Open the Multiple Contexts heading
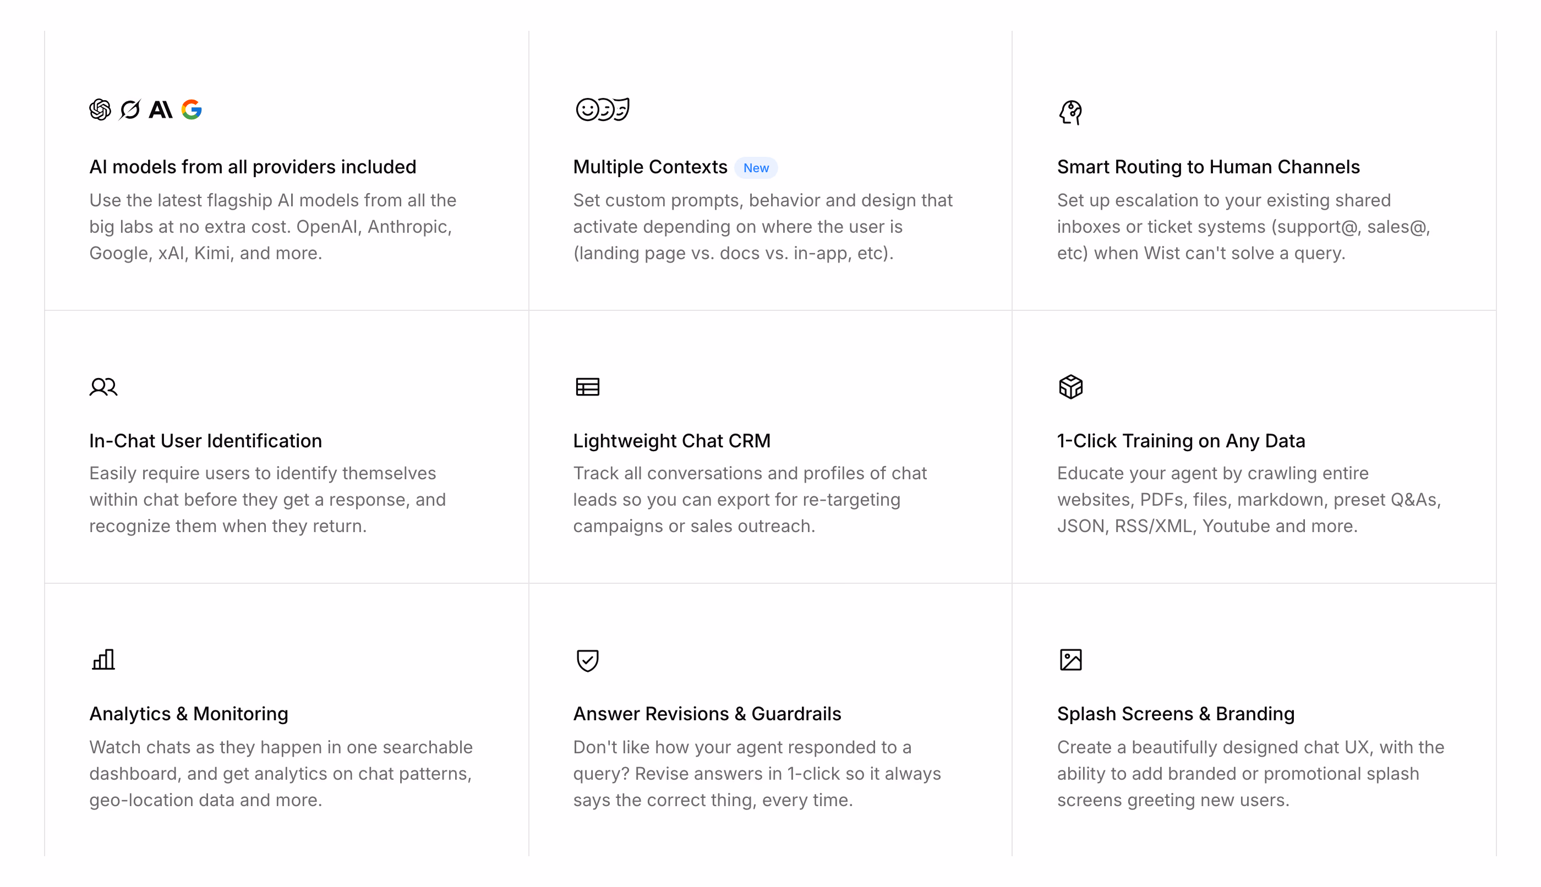This screenshot has width=1541, height=887. click(650, 167)
